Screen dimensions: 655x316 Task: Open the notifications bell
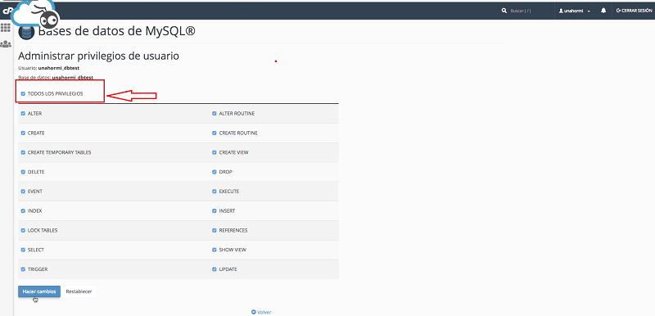click(603, 11)
